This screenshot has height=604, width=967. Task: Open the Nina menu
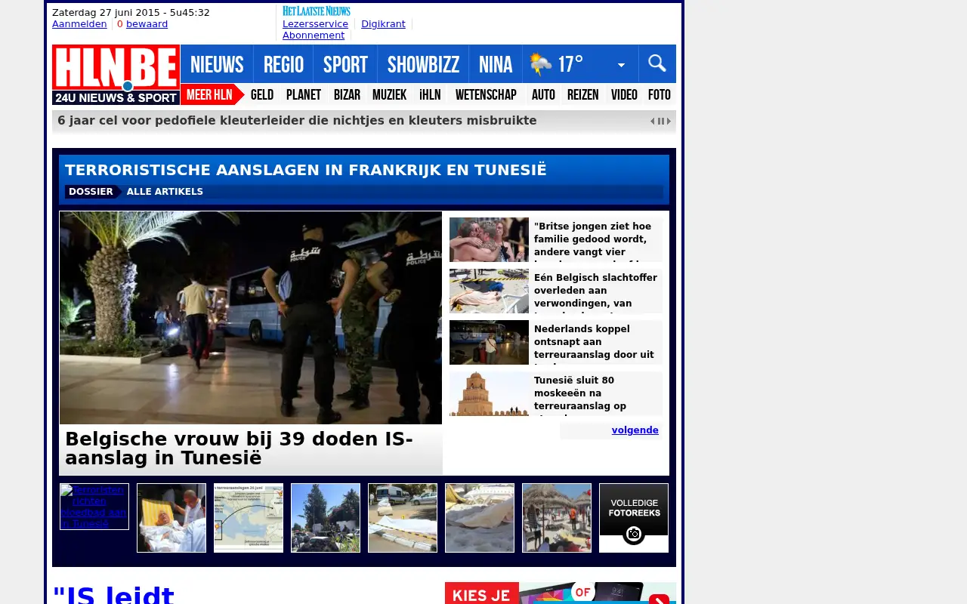click(x=496, y=64)
